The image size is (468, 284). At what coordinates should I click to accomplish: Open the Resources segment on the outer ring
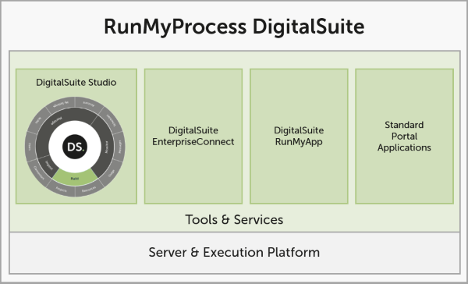coord(89,190)
